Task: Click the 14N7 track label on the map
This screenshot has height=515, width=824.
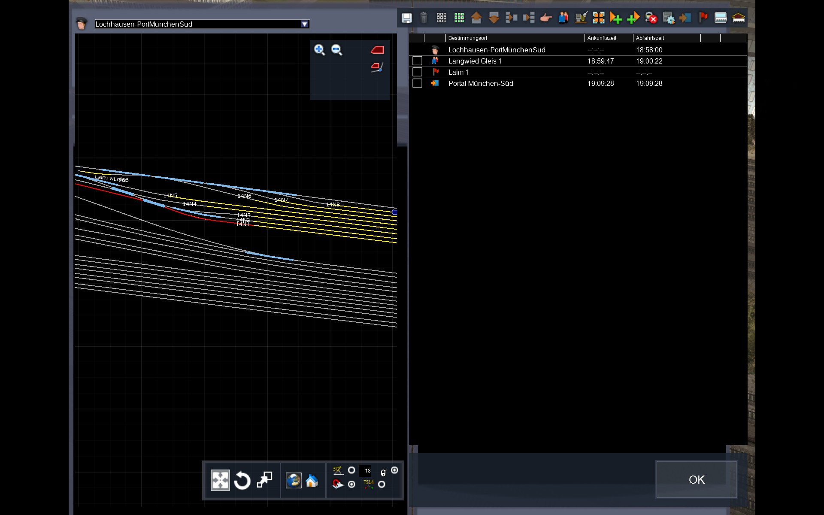Action: (x=282, y=200)
